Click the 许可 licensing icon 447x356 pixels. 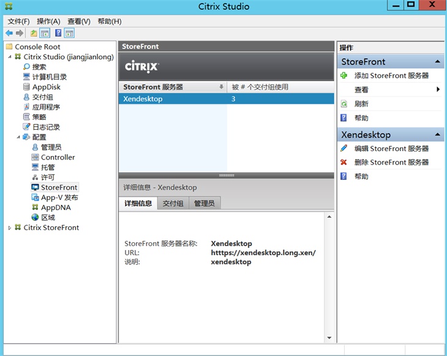click(x=35, y=177)
